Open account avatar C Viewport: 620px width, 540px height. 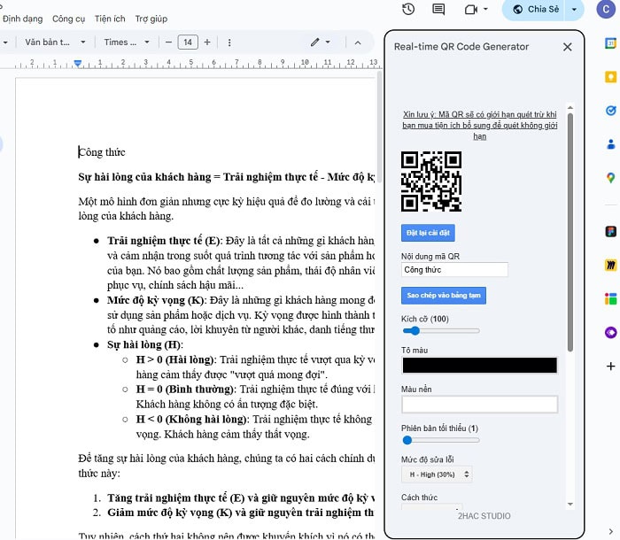point(606,9)
